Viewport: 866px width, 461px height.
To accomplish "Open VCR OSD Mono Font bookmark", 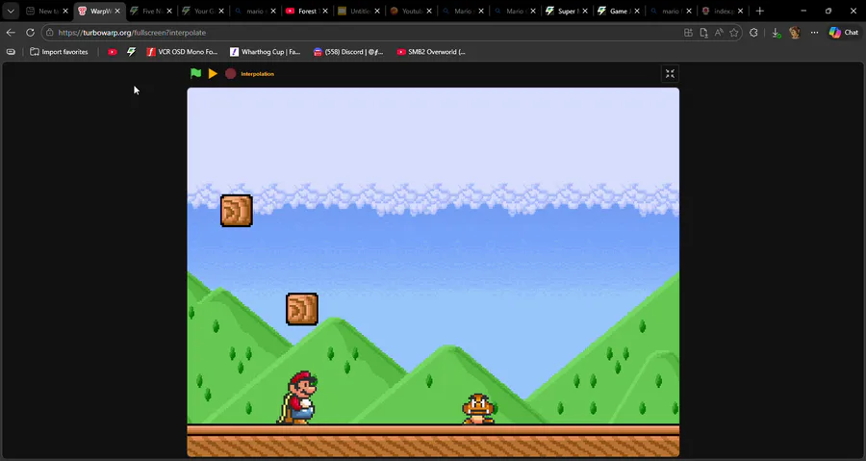I will pyautogui.click(x=182, y=52).
